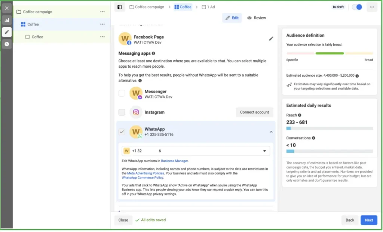Select the Edit tab
This screenshot has width=383, height=232.
(232, 18)
